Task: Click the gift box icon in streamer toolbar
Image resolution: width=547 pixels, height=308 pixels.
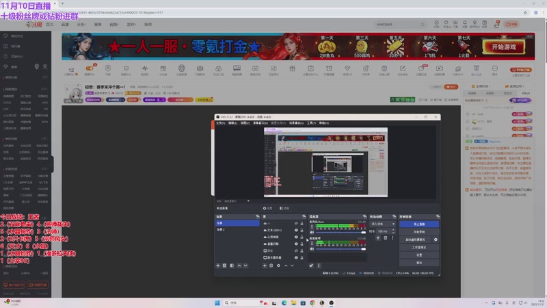Action: [x=292, y=69]
